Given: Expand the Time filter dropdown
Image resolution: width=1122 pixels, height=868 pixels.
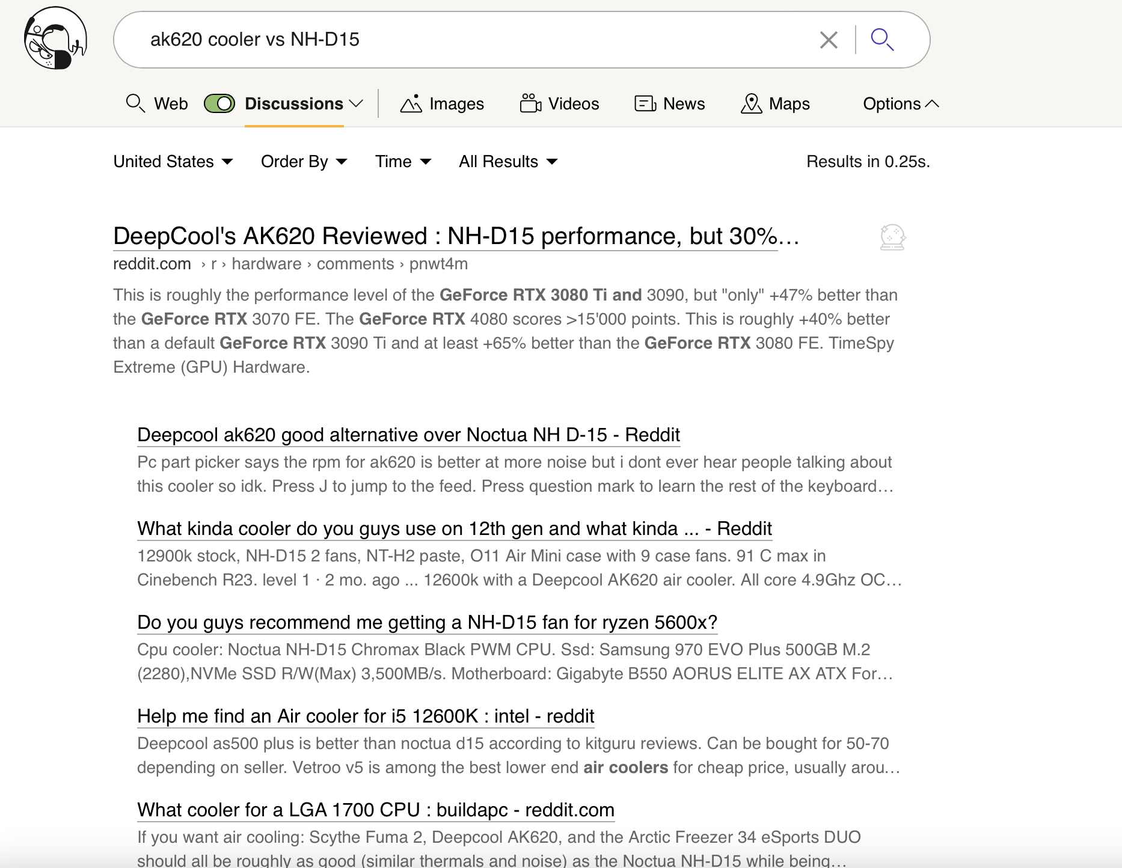Looking at the screenshot, I should (x=403, y=162).
